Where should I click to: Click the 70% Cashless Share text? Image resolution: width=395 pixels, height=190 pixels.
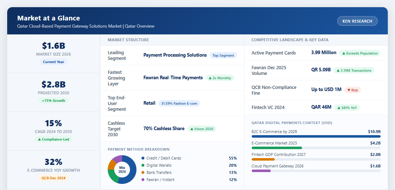pos(164,129)
